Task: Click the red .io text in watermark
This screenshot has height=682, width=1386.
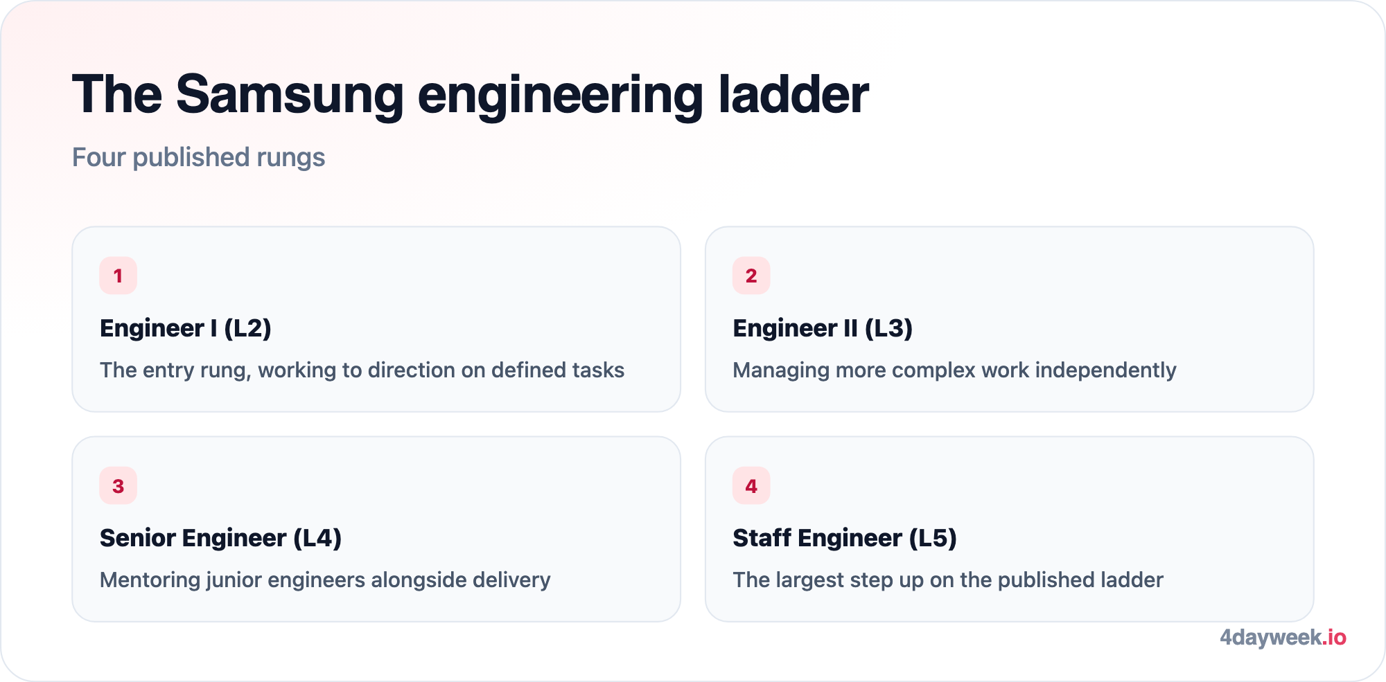Action: [1334, 637]
